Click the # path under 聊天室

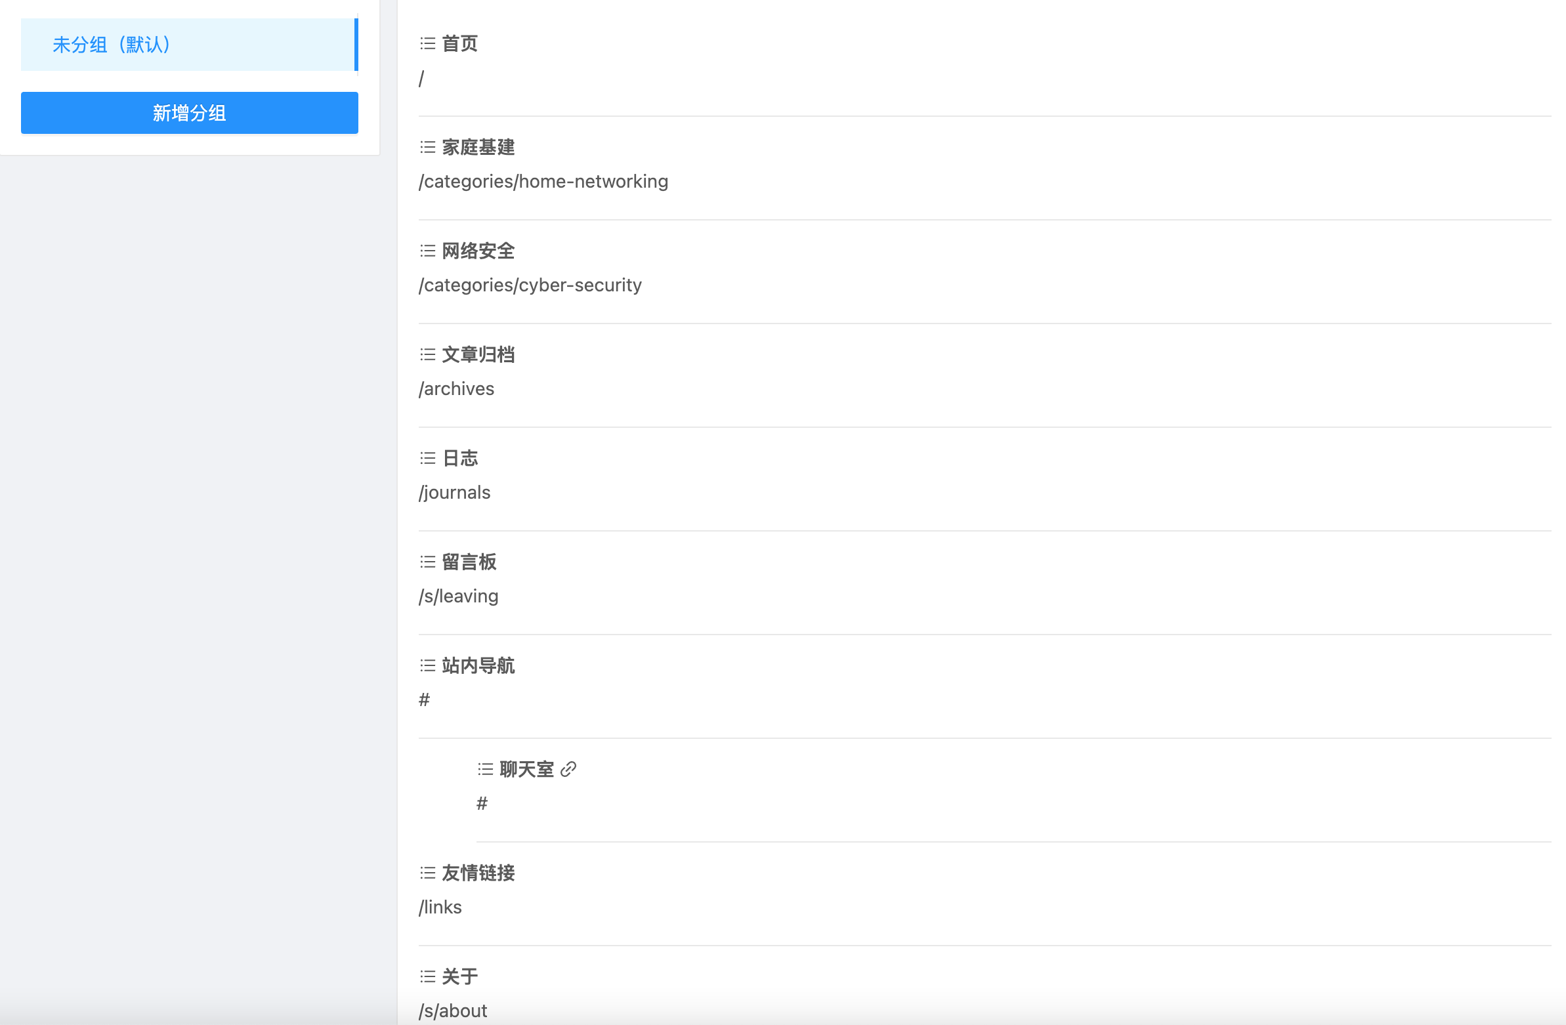click(482, 804)
